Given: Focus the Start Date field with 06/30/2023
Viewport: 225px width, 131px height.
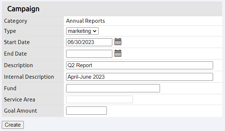Looking at the screenshot, I should click(89, 42).
